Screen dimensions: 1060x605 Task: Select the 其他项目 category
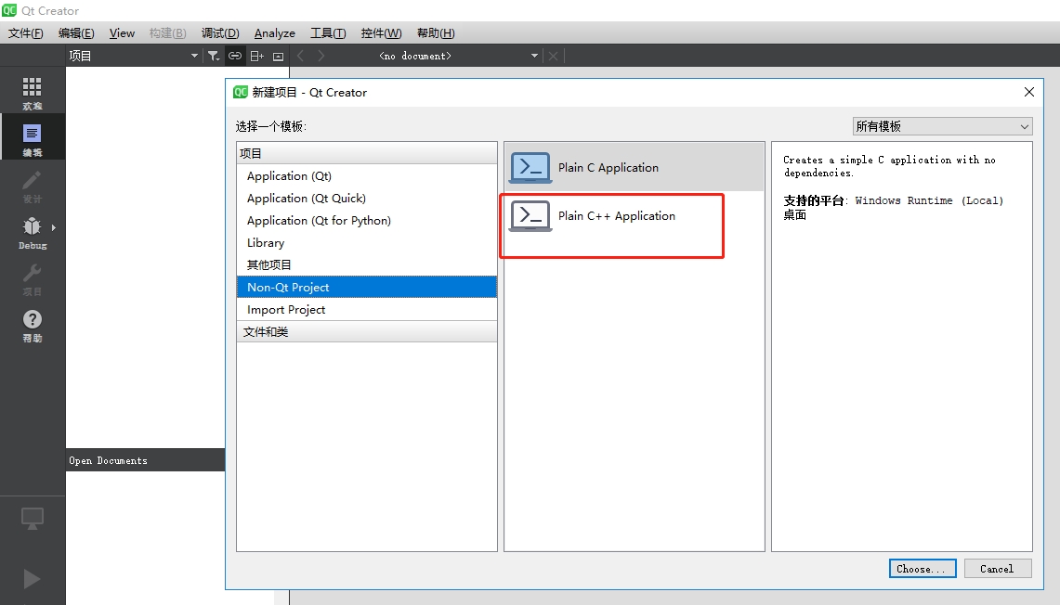(367, 265)
